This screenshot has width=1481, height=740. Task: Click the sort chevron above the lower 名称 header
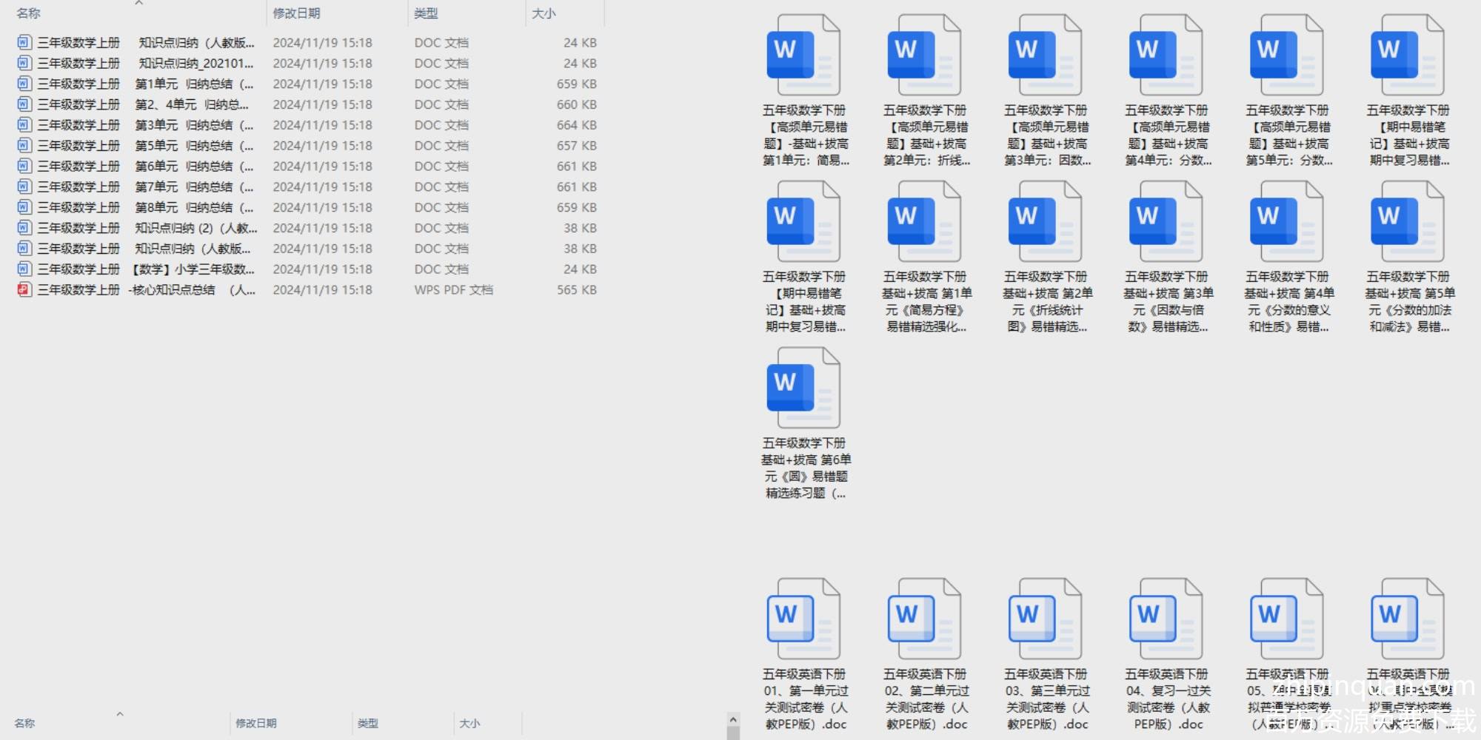pos(119,714)
